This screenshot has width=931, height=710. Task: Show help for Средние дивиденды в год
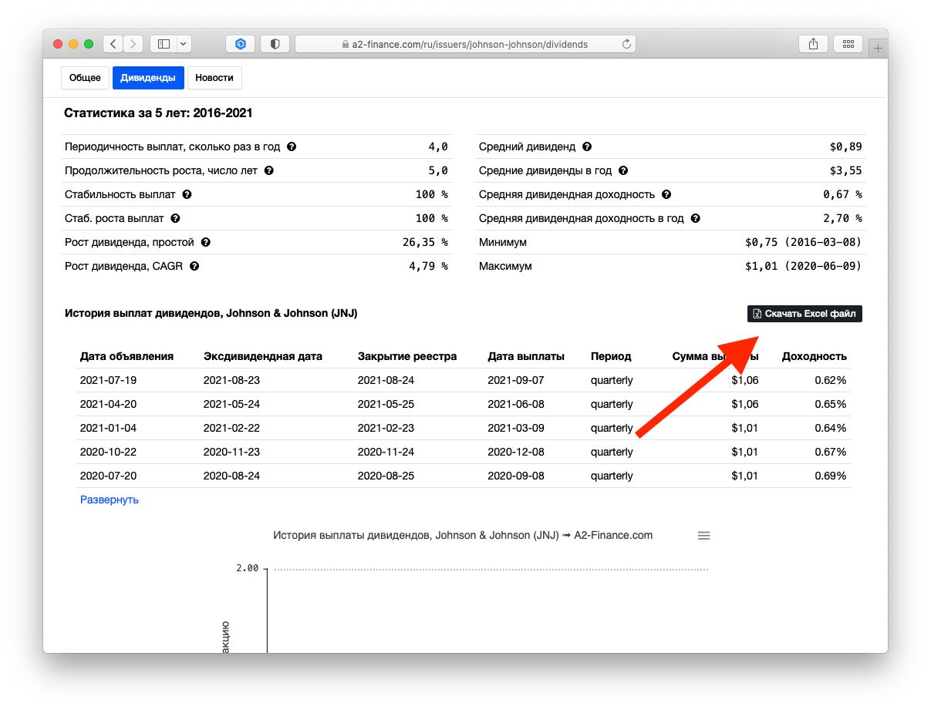623,170
